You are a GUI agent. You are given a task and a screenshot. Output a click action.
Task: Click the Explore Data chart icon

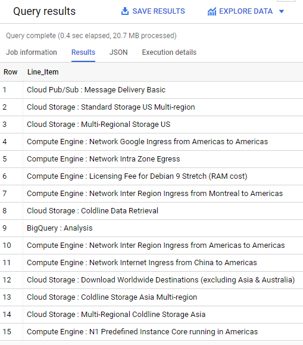(x=212, y=11)
